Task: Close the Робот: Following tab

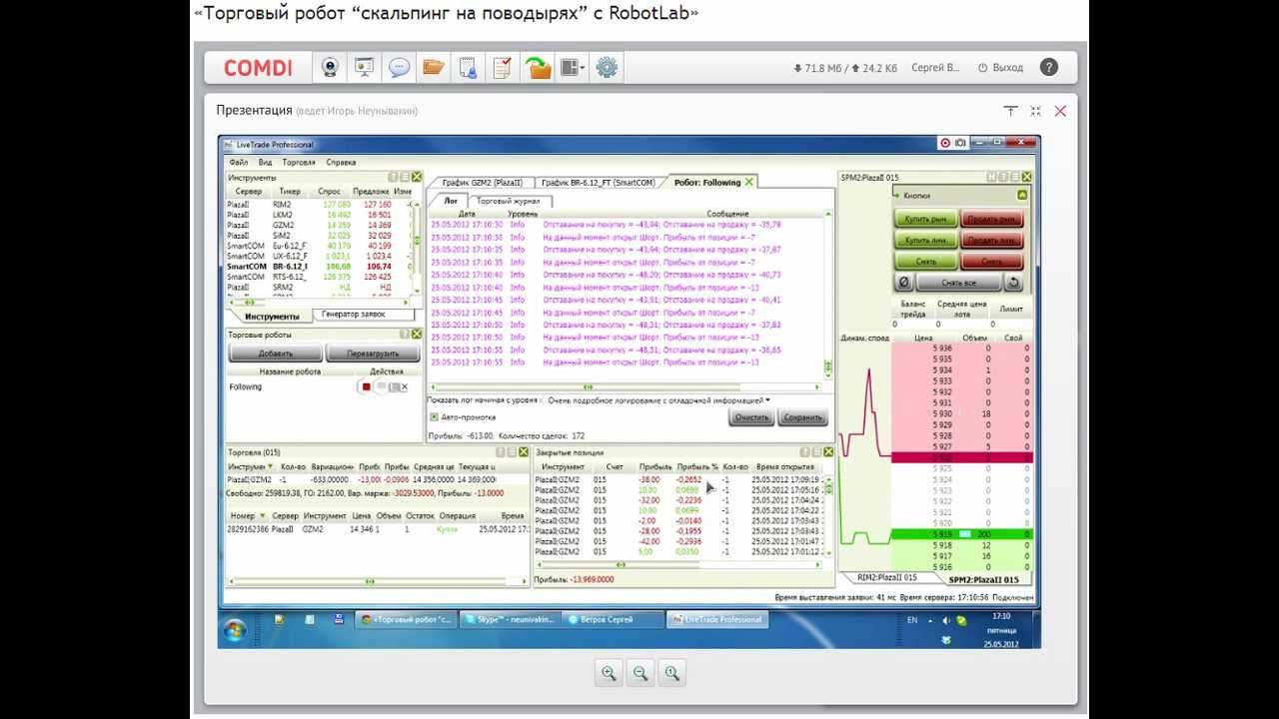Action: pos(749,182)
